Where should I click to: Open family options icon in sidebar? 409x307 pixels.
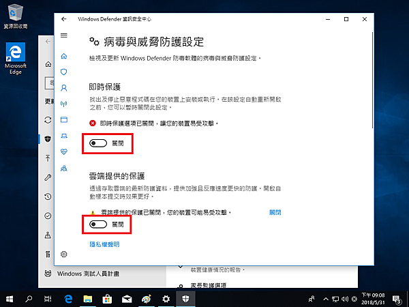point(64,168)
